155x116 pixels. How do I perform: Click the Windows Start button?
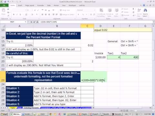pos(4,114)
